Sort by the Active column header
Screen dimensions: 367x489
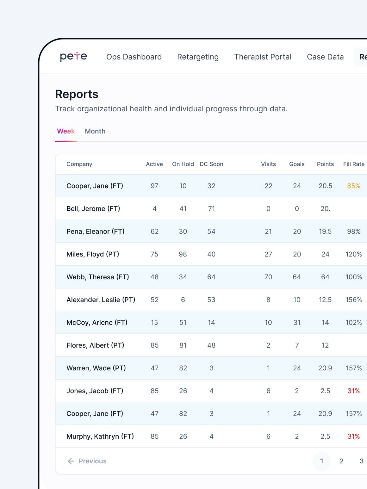tap(154, 164)
